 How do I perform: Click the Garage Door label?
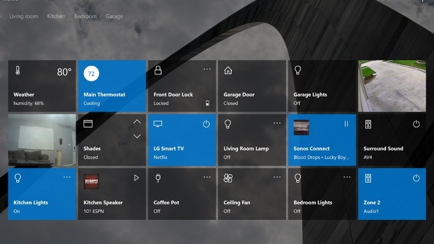click(x=239, y=95)
